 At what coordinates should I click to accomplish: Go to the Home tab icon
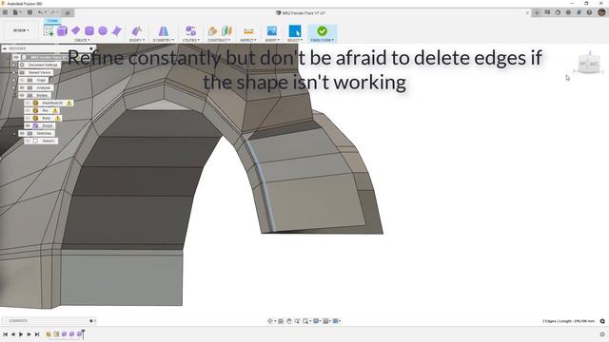click(x=68, y=12)
